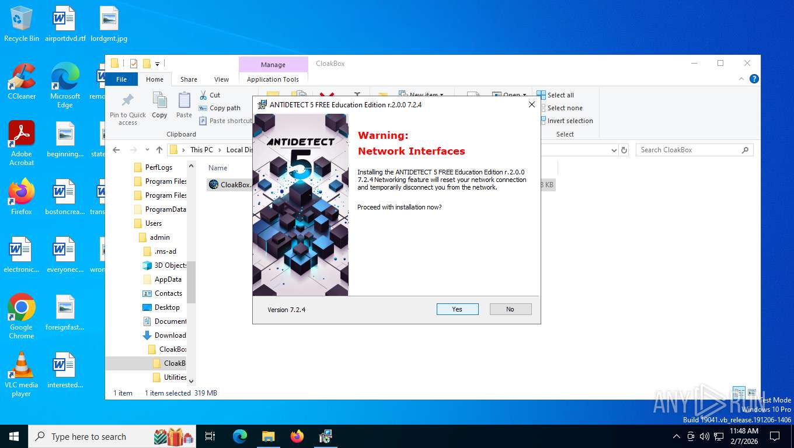794x448 pixels.
Task: Select the beginning... image file on the desktop
Action: point(65,139)
